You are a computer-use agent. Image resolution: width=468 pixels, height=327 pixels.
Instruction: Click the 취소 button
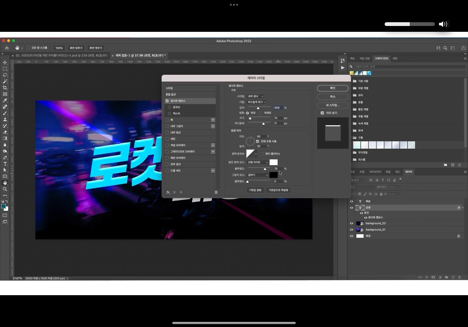[333, 97]
